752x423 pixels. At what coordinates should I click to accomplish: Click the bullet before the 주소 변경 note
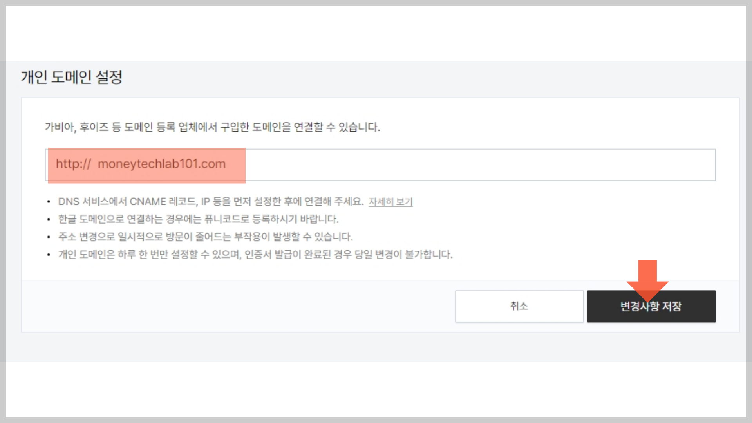tap(49, 237)
